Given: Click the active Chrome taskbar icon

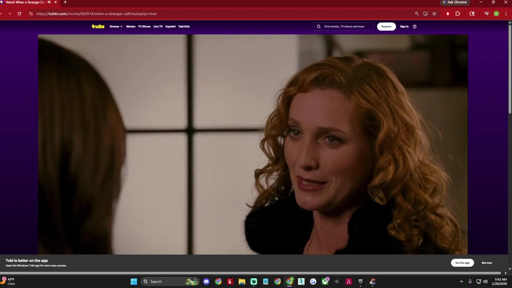Looking at the screenshot, I should [290, 282].
